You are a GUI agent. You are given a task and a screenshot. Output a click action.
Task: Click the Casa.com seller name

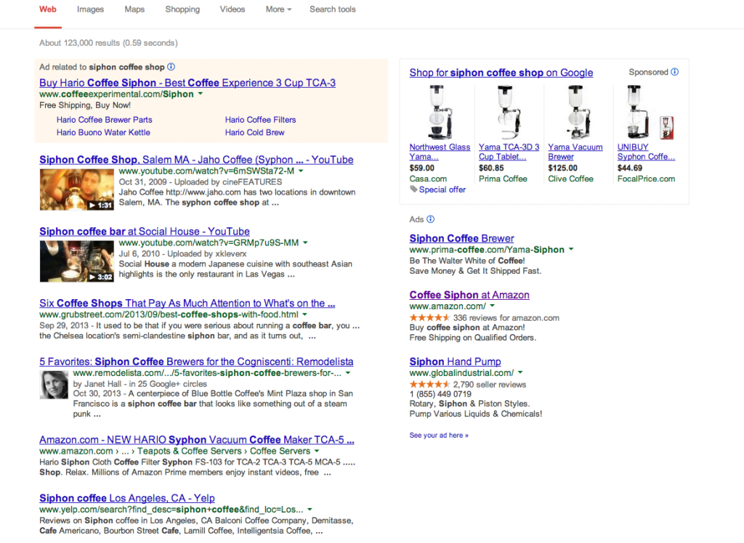tap(428, 179)
